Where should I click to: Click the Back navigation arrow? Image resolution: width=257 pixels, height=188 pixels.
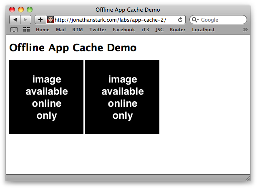click(x=15, y=20)
